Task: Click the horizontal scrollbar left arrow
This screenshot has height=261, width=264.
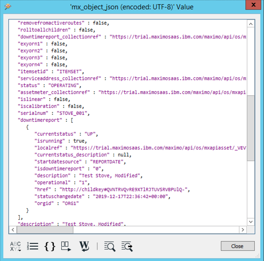Action: coord(13,230)
